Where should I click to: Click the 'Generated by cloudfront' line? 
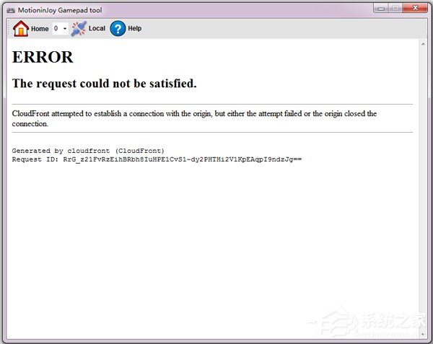(88, 151)
